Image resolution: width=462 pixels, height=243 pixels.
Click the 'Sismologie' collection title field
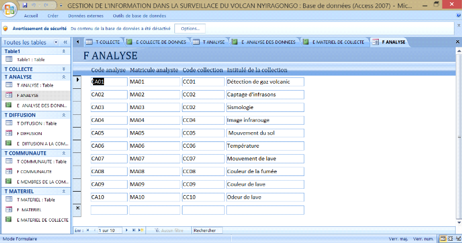(x=265, y=107)
